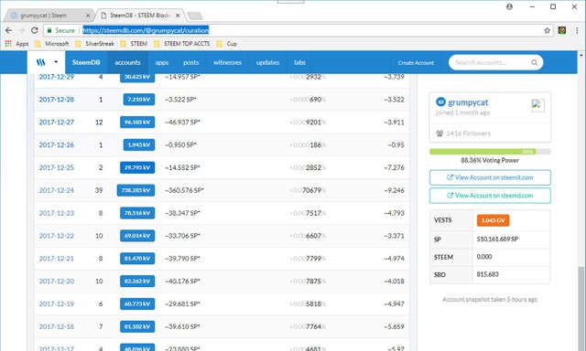Click the Steem logo icon in the navbar
Viewport: 586px width, 351px height.
pyautogui.click(x=40, y=62)
